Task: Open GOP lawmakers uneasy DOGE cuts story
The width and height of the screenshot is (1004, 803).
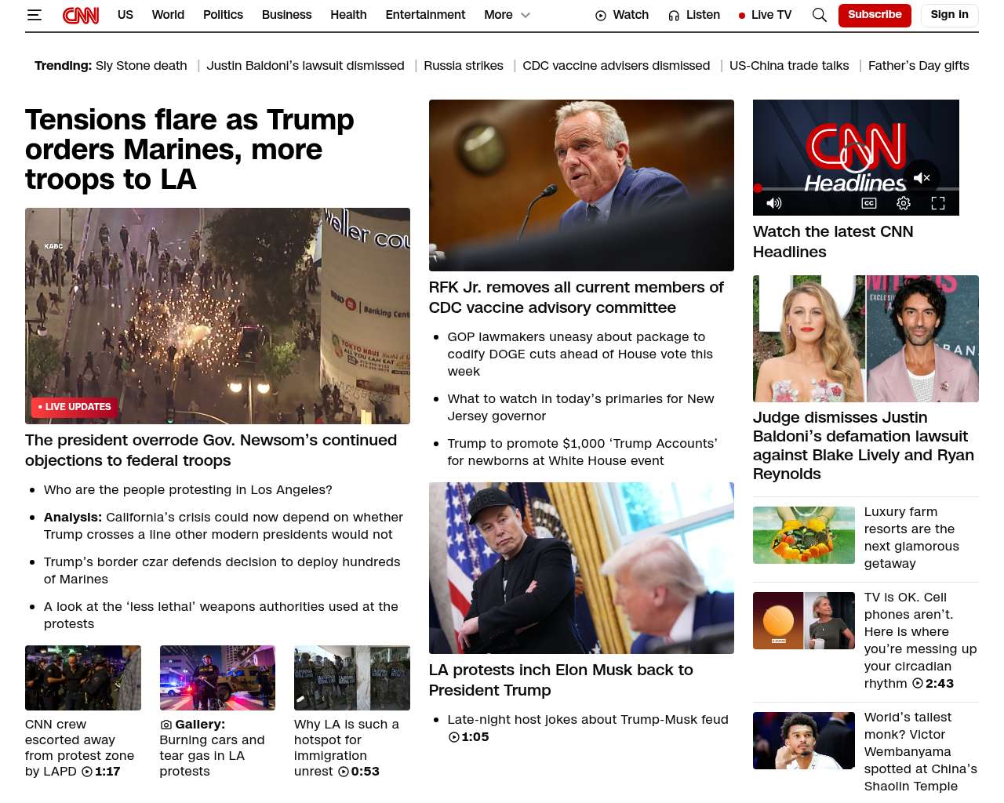Action: (580, 354)
